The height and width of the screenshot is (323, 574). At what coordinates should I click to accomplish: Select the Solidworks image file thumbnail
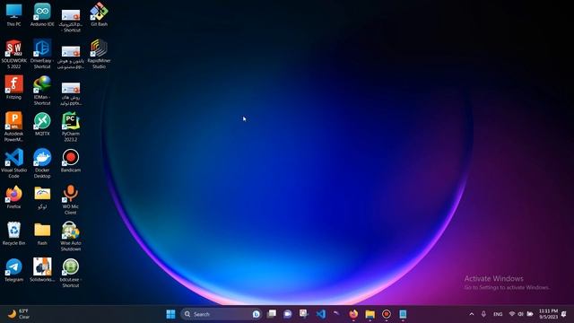(42, 270)
